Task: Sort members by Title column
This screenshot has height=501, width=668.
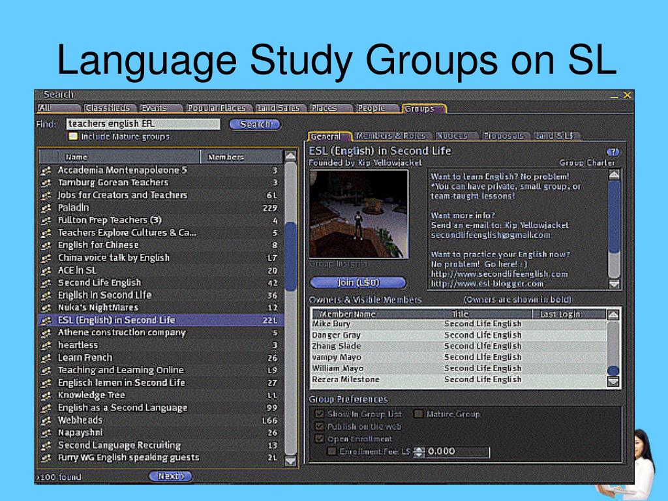Action: 488,314
